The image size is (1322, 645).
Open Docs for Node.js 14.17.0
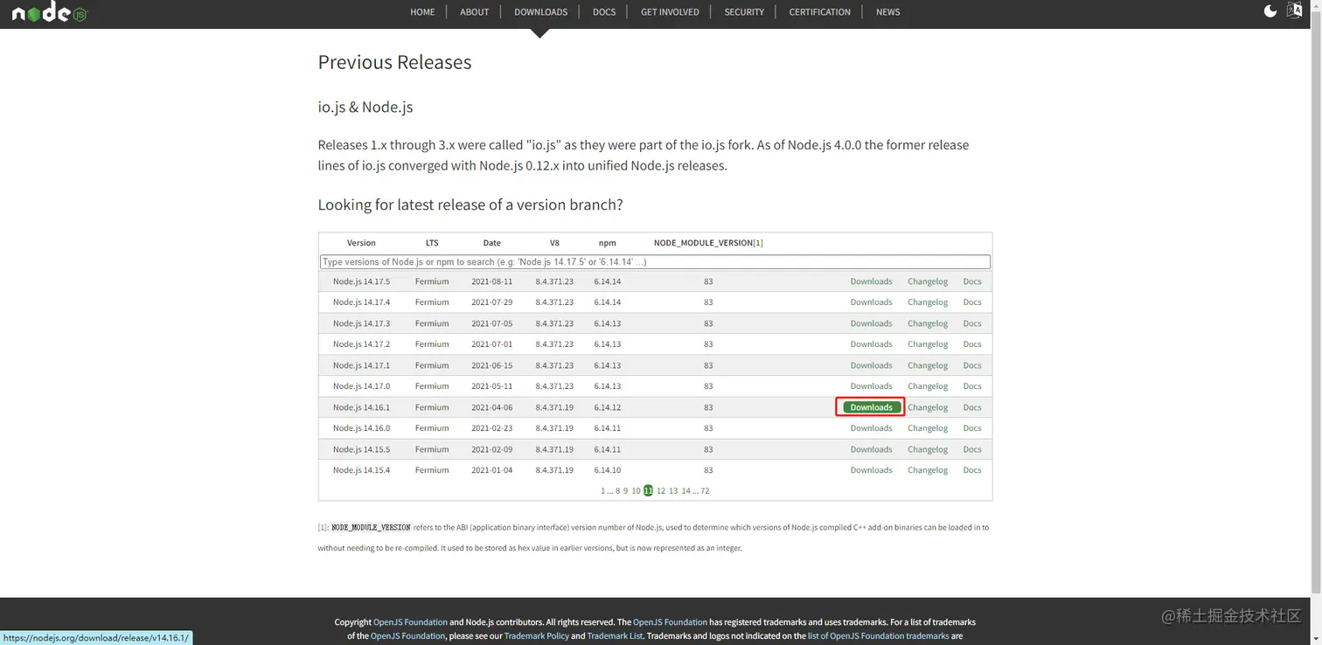pos(972,386)
